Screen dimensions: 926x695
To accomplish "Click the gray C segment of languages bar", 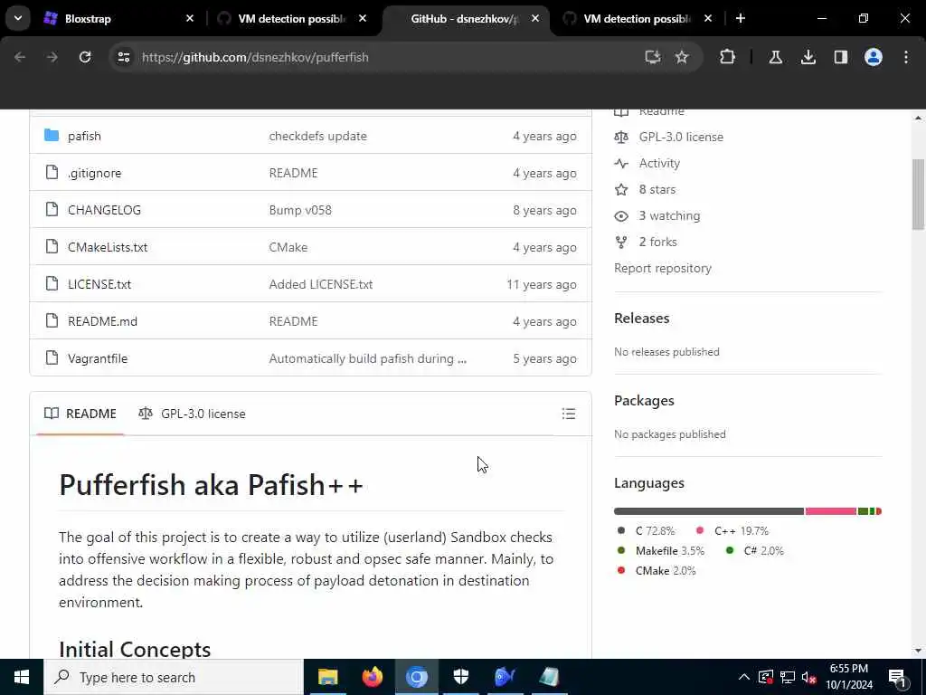I will (x=709, y=511).
